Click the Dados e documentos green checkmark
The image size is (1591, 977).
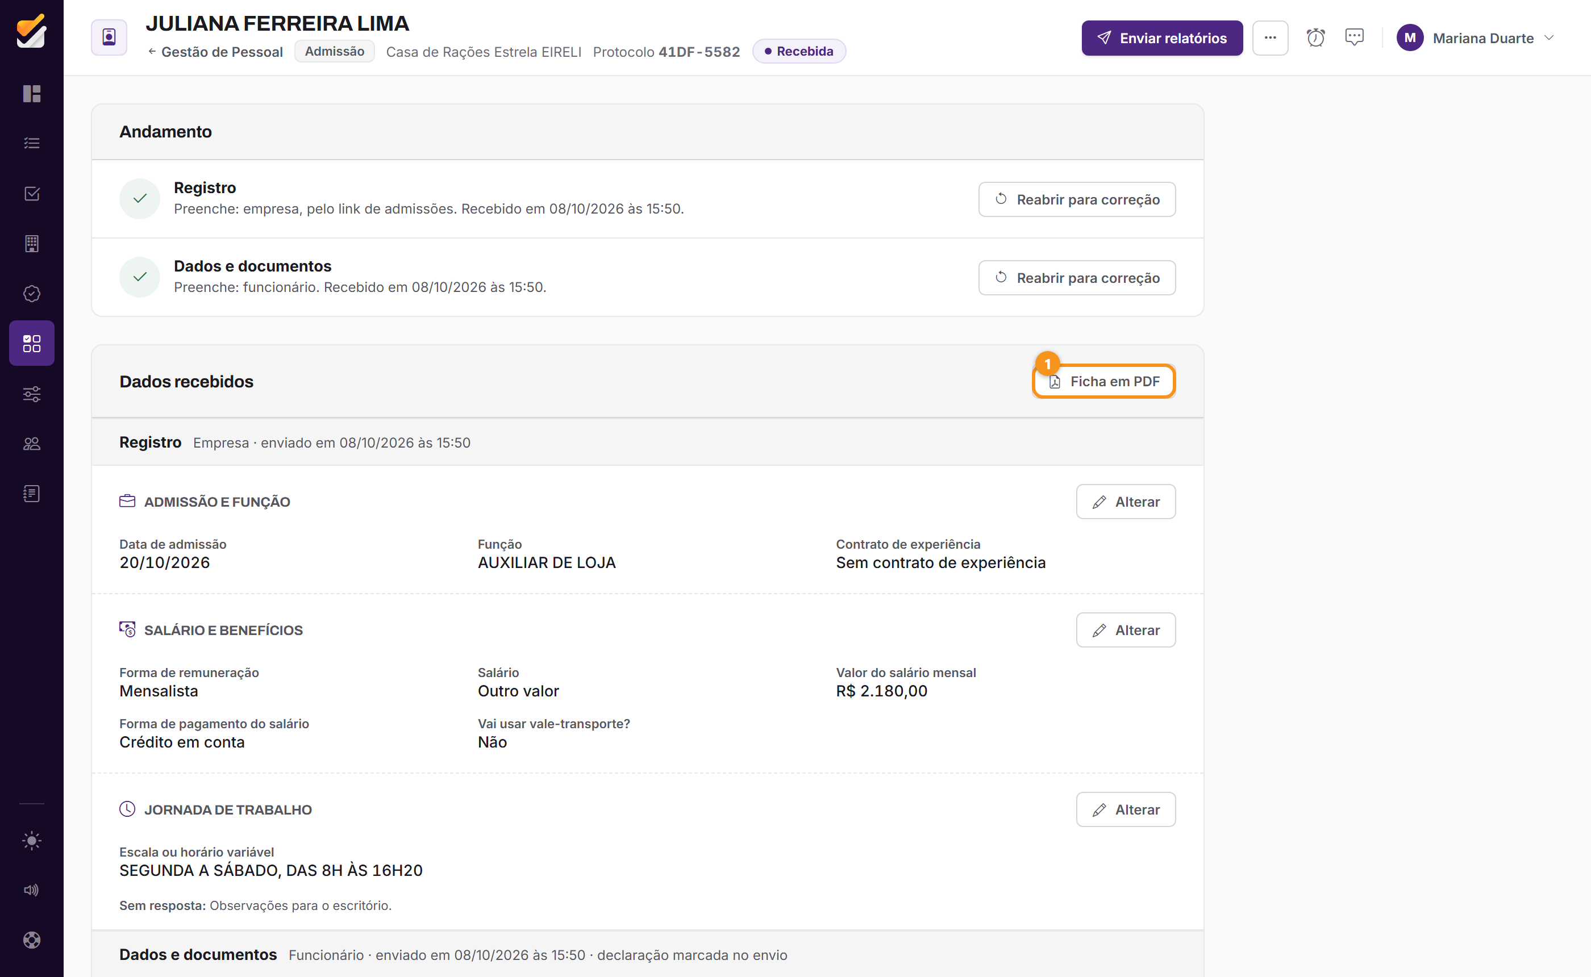click(x=140, y=277)
